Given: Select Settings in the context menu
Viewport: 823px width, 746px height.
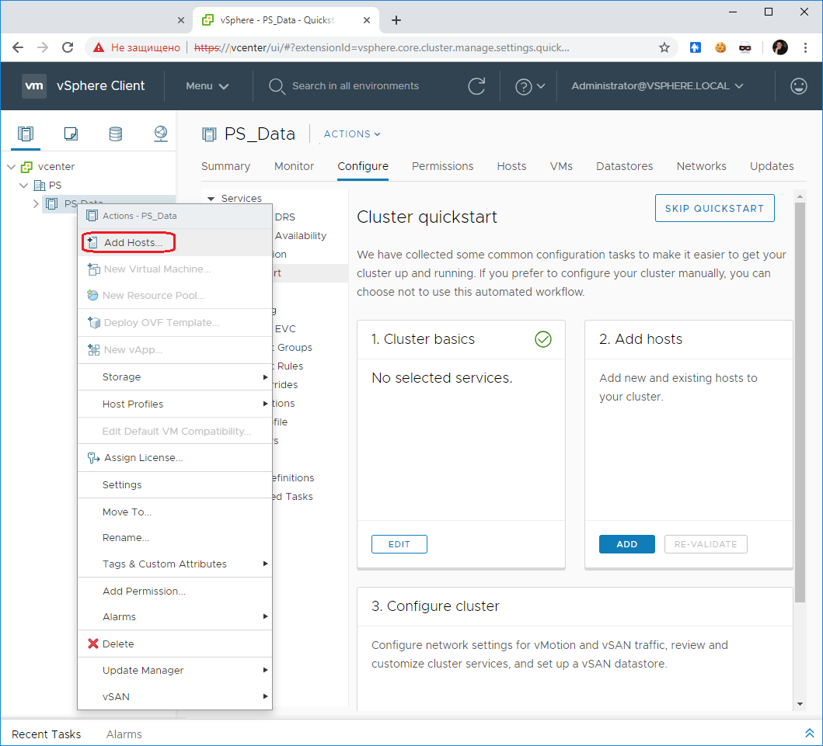Looking at the screenshot, I should pyautogui.click(x=175, y=485).
